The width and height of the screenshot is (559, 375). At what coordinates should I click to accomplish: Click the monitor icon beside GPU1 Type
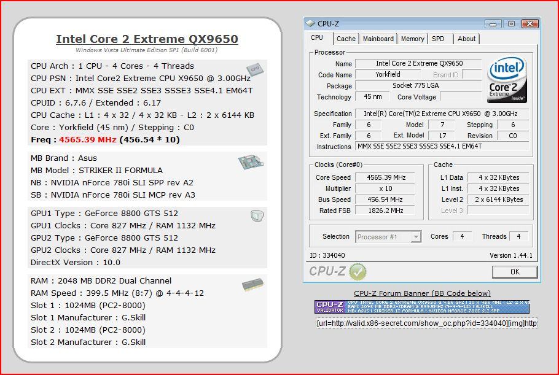pos(257,215)
